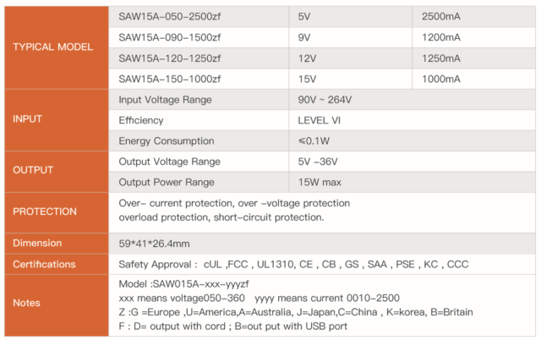The width and height of the screenshot is (541, 341).
Task: Click the 2500mA current value
Action: coord(440,17)
